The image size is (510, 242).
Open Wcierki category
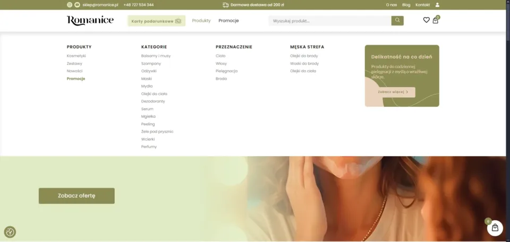coord(148,139)
